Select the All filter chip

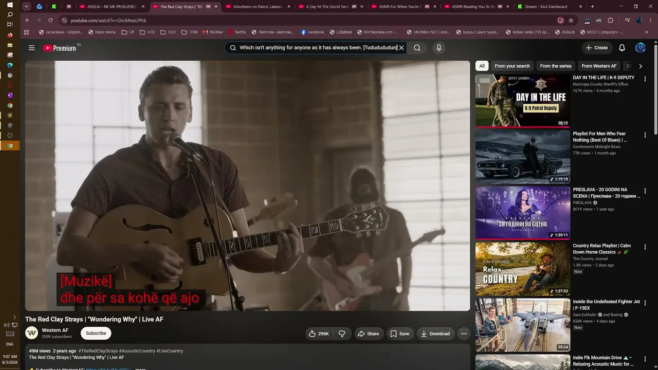(x=482, y=66)
